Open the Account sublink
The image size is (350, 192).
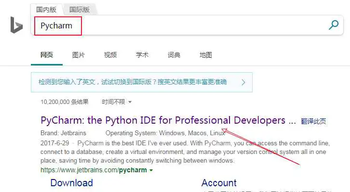219,183
